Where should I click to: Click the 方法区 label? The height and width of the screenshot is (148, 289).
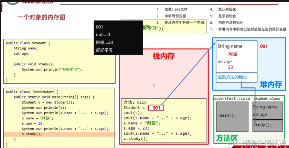tap(227, 139)
